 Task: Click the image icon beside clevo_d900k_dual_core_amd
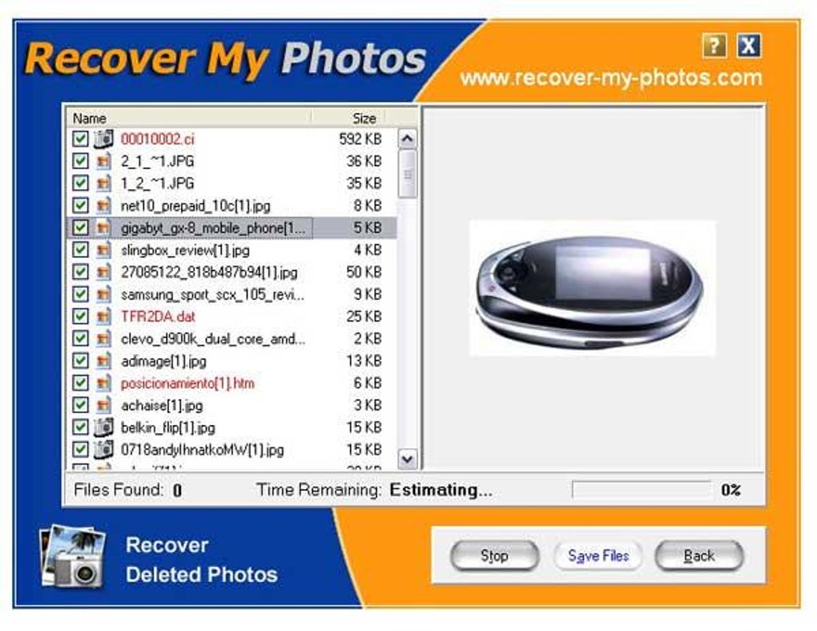(x=103, y=338)
